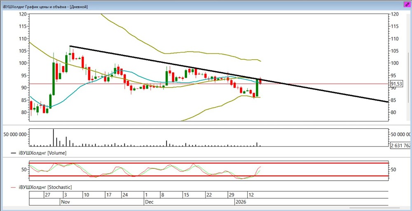Click 110 on the right price axis
This screenshot has height=211, width=412.
click(x=395, y=39)
